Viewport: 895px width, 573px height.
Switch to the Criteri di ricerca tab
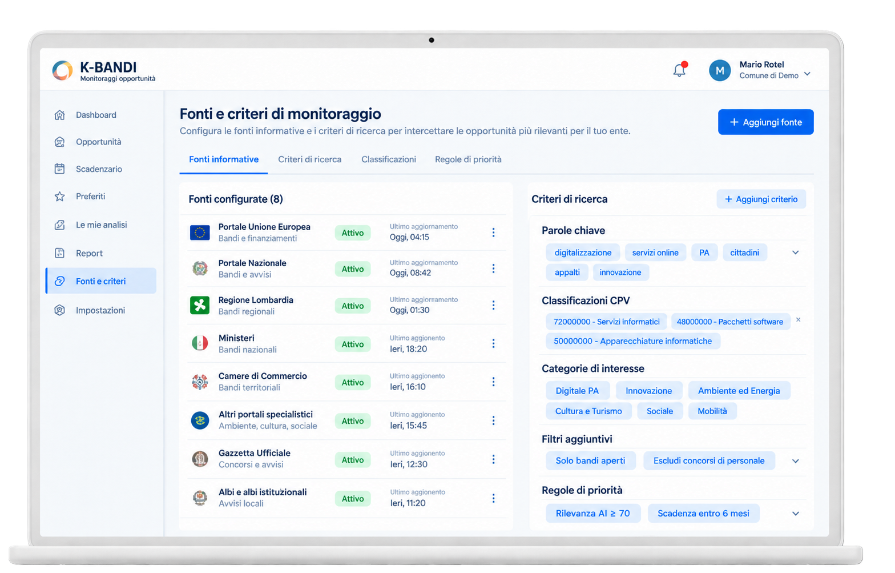[310, 159]
